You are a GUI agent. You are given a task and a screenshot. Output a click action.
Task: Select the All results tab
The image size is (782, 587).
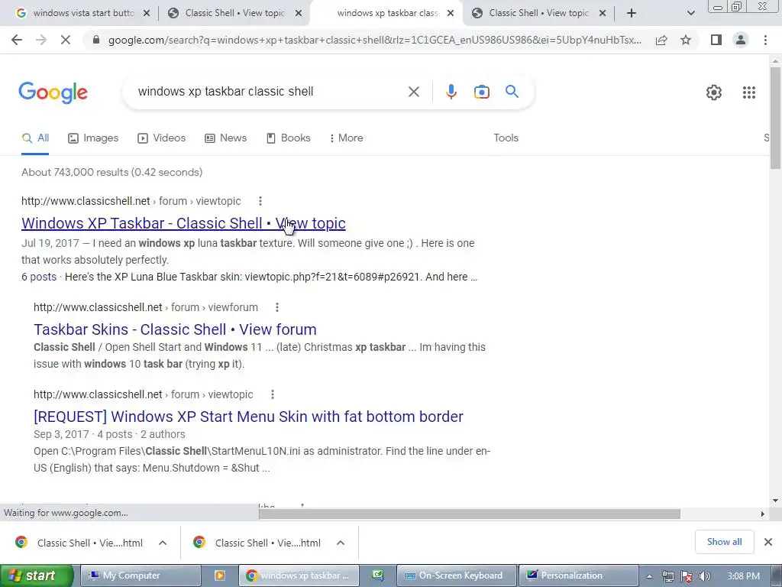(x=35, y=138)
